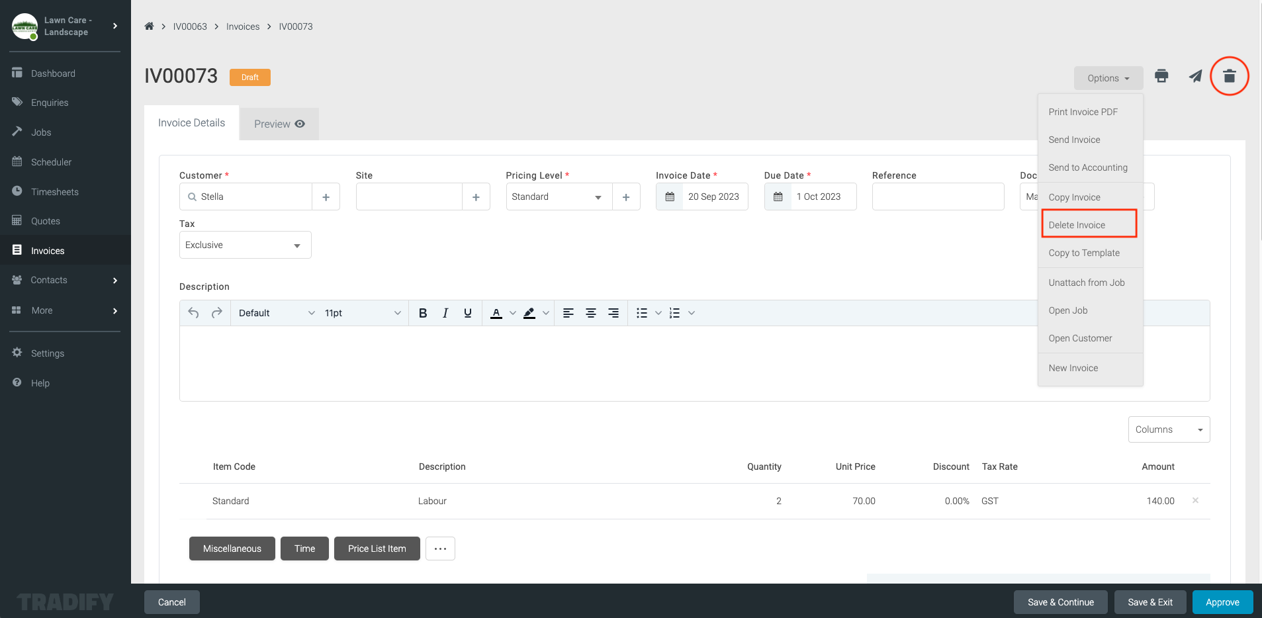The height and width of the screenshot is (618, 1262).
Task: Click the send invoice paper plane icon
Action: (x=1194, y=76)
